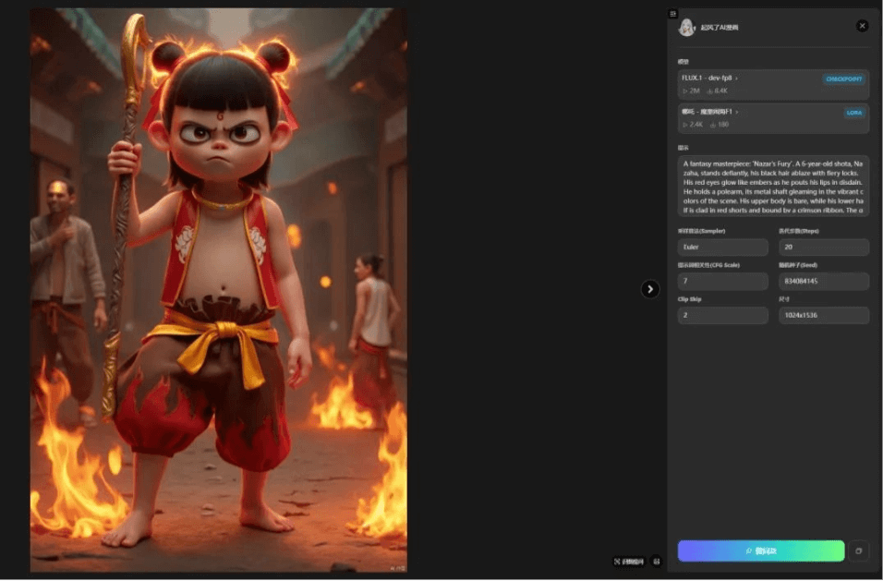Viewport: 883px width, 581px height.
Task: Click the Clip Skip field showing 2
Action: click(x=722, y=316)
